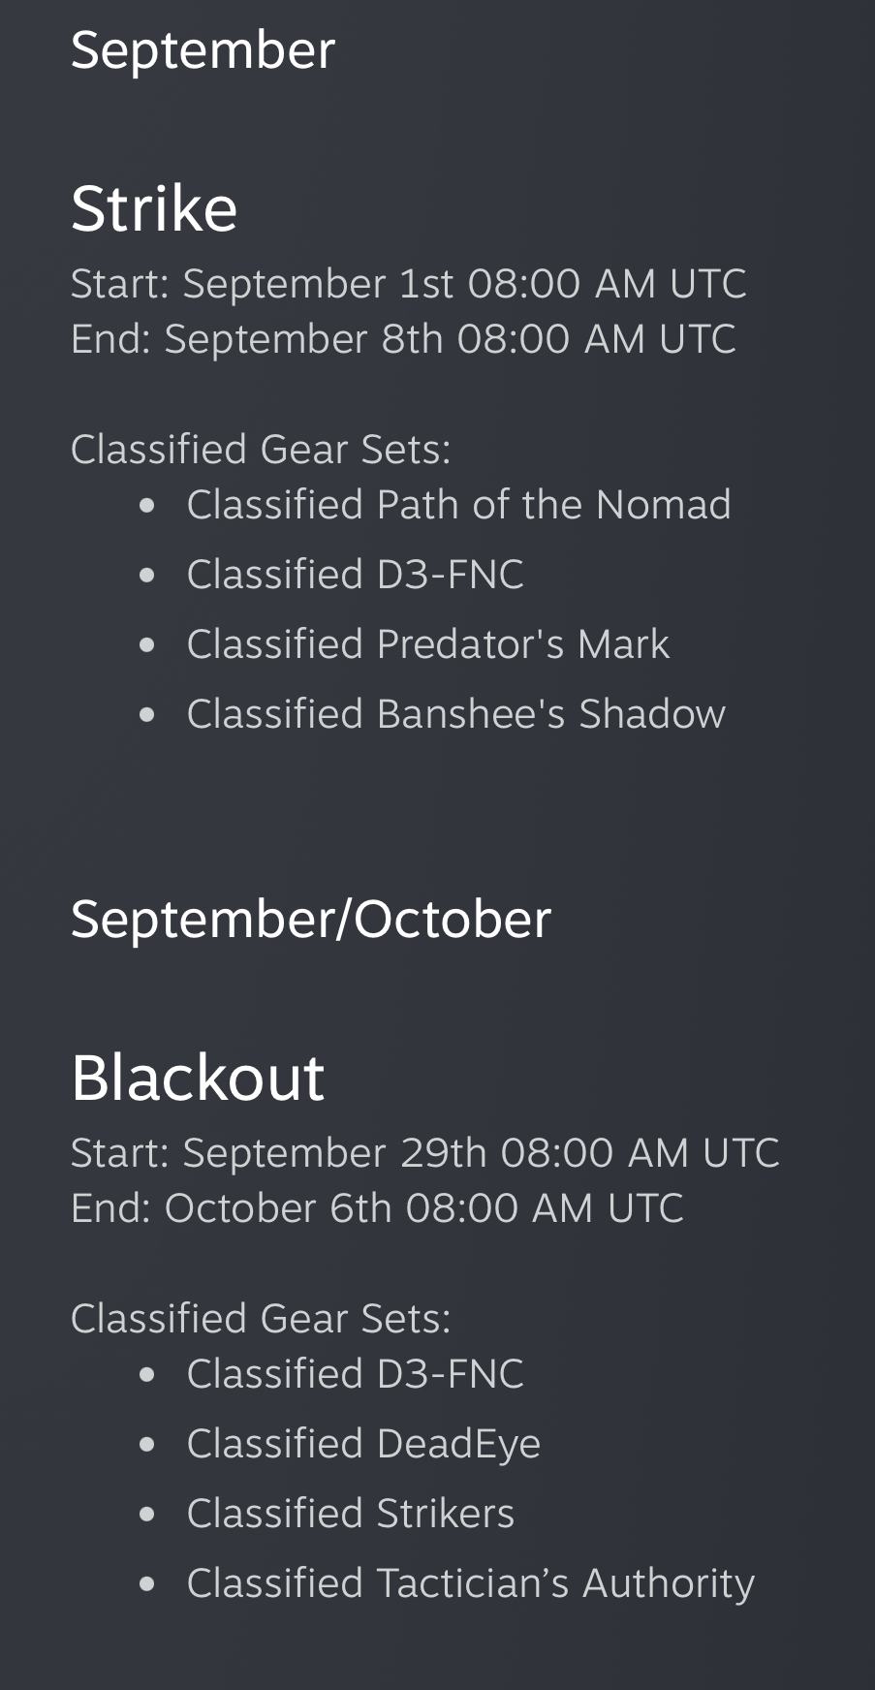Click the bullet point beside Classified Predator's Mark
Screen dimensions: 875x1690
tap(147, 645)
